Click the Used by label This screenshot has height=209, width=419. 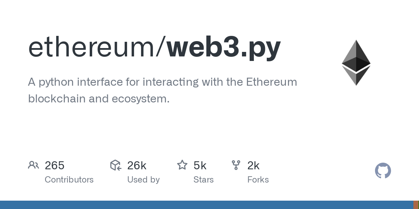pyautogui.click(x=144, y=180)
